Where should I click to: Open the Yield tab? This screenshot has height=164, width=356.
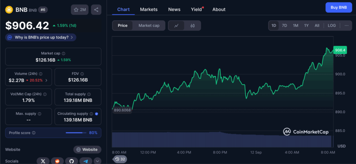pyautogui.click(x=196, y=9)
